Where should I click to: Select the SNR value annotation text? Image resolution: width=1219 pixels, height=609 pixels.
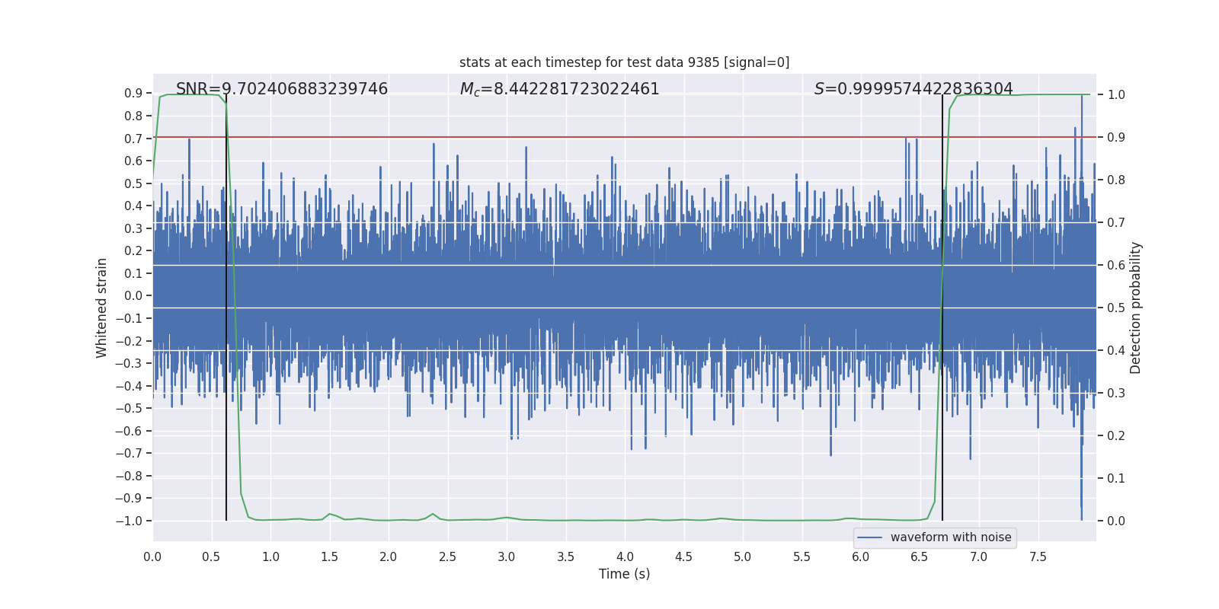pos(282,89)
